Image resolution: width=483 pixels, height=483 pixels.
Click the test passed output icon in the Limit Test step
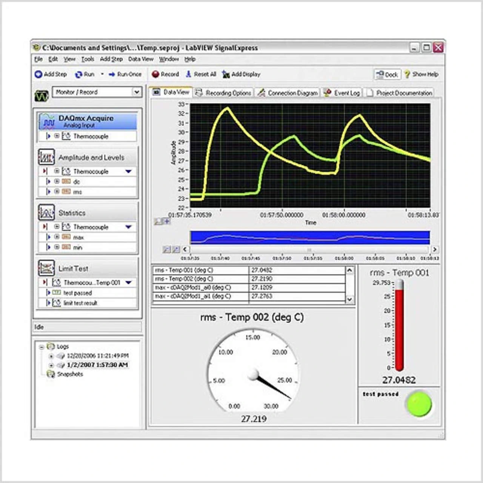(x=56, y=293)
